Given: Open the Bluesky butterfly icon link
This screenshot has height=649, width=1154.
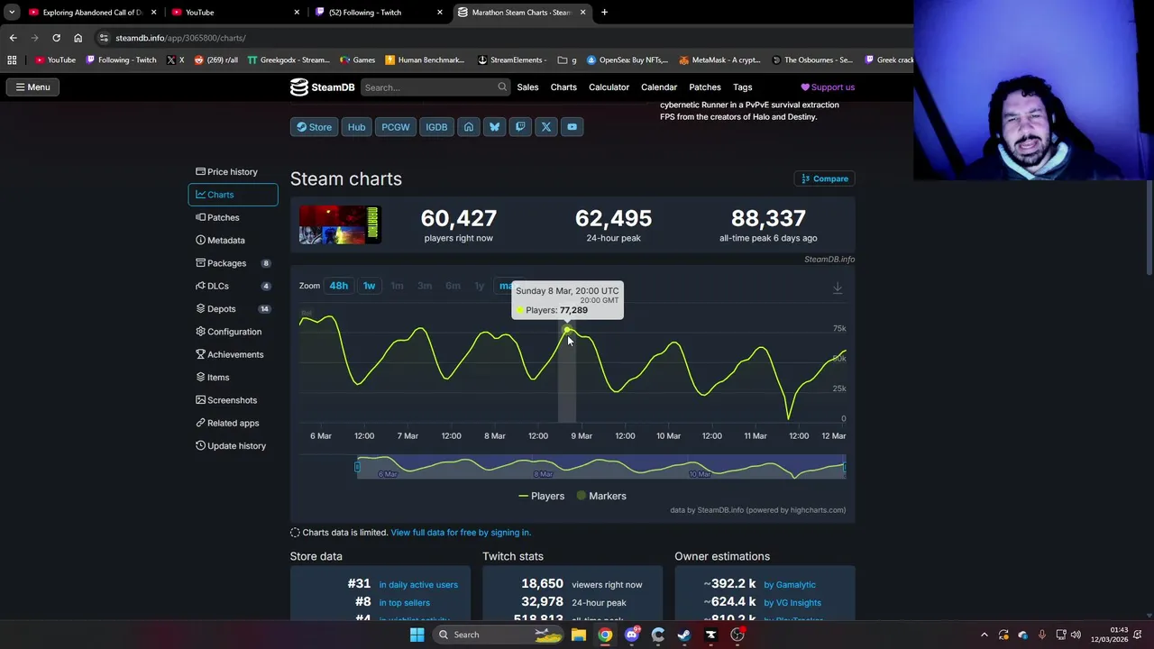Looking at the screenshot, I should (494, 127).
